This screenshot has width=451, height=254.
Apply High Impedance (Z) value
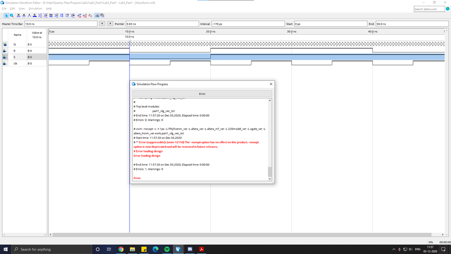(35, 15)
